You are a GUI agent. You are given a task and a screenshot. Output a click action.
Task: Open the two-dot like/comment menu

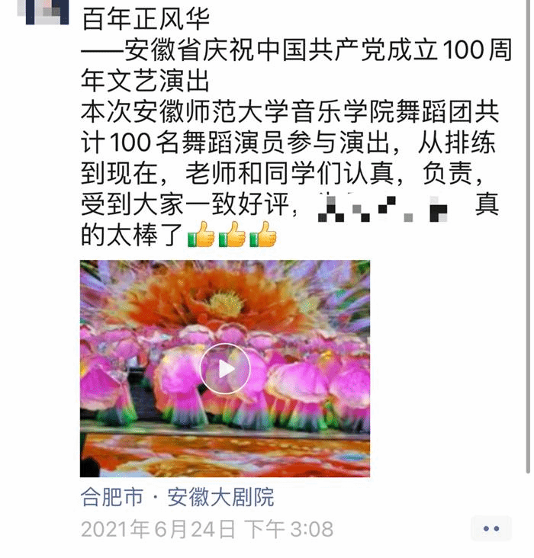pyautogui.click(x=491, y=528)
